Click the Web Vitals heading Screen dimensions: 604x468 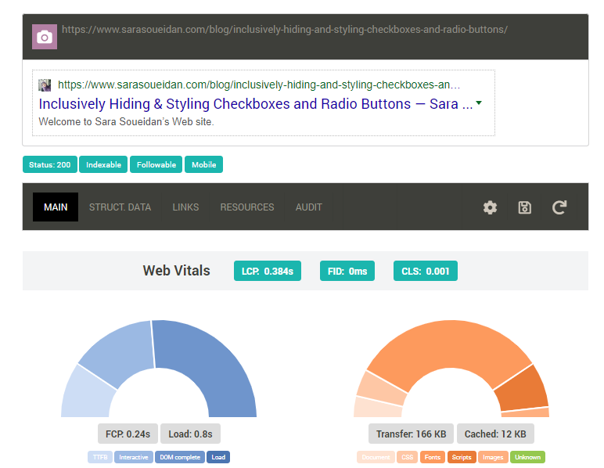(176, 271)
